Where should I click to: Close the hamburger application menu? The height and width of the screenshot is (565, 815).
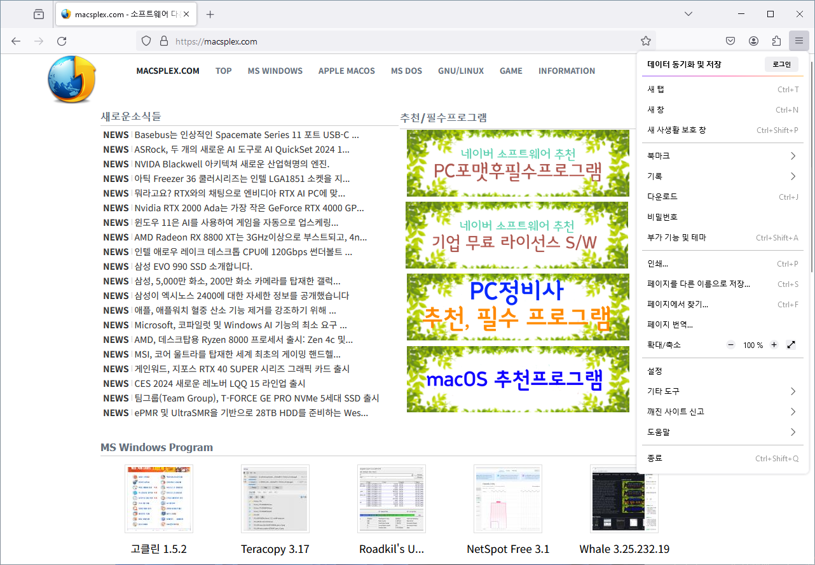799,41
